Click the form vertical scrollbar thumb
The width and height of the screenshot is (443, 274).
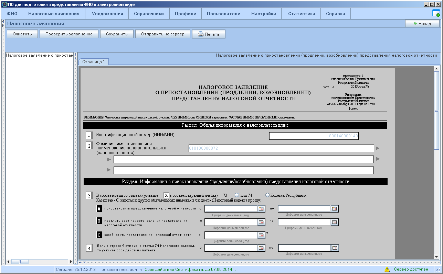click(x=436, y=111)
